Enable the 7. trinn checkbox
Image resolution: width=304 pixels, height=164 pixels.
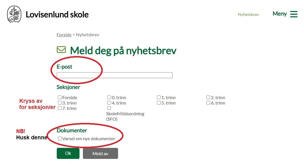[60, 108]
